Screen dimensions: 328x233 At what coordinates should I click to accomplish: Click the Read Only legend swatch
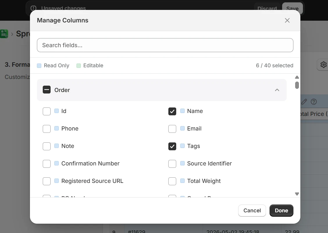[39, 66]
